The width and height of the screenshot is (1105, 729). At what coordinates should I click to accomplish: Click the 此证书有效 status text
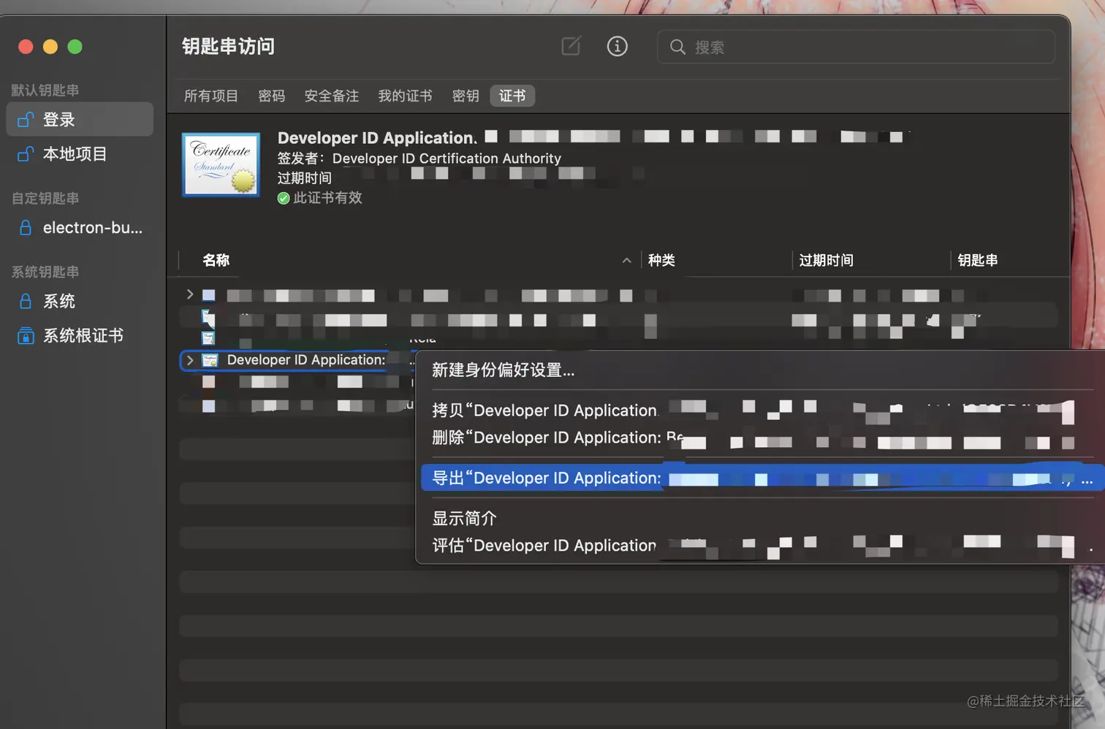(x=327, y=198)
